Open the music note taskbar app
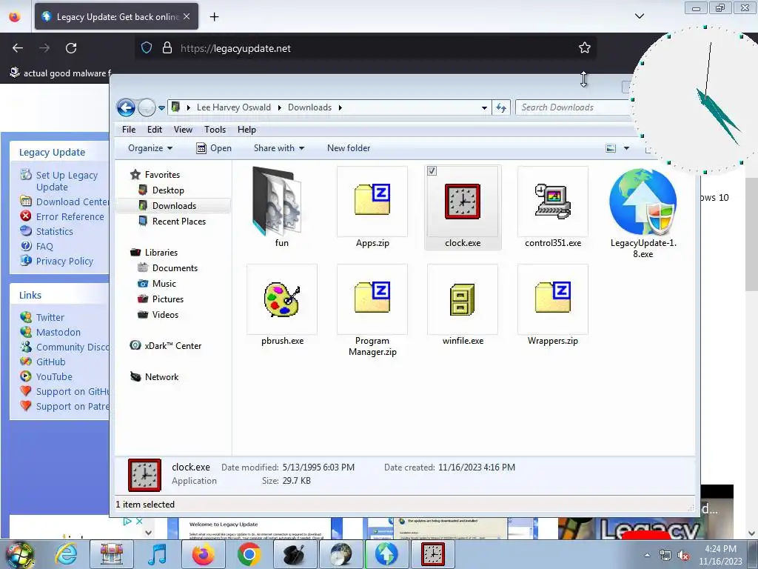 coord(157,554)
